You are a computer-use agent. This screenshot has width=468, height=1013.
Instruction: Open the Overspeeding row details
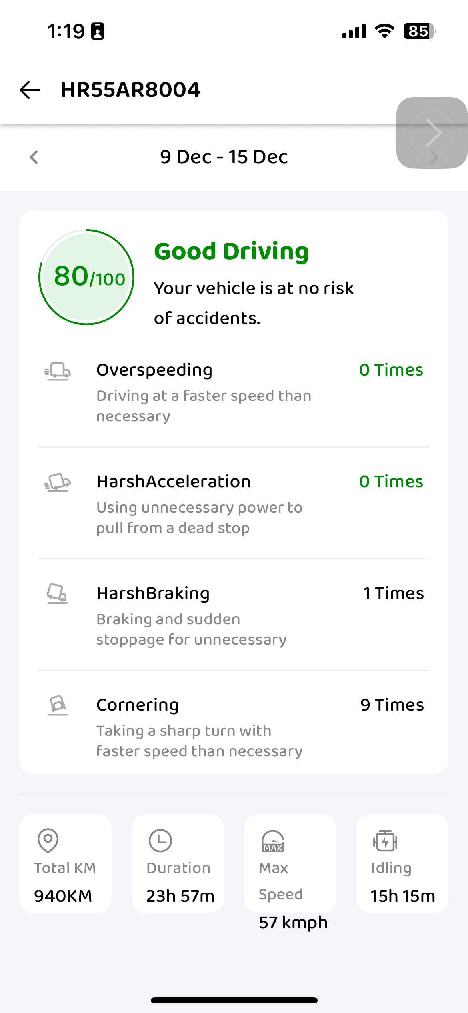(x=204, y=392)
